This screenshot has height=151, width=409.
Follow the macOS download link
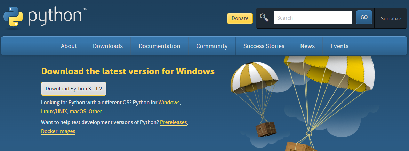coord(78,112)
